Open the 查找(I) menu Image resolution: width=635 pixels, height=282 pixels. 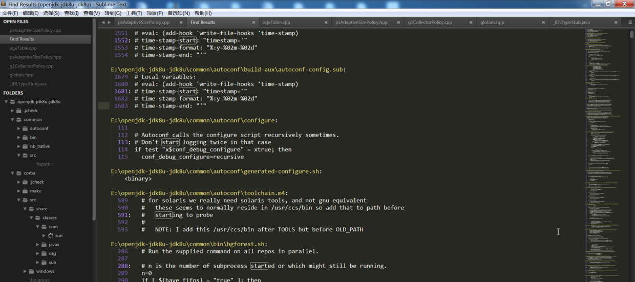[x=71, y=13]
